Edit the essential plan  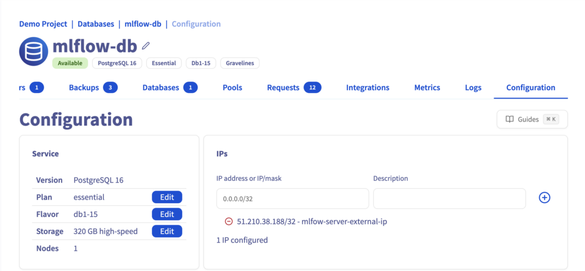point(167,197)
